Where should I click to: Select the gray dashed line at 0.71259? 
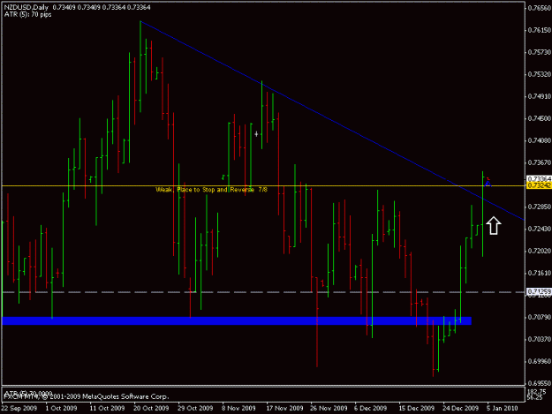263,292
